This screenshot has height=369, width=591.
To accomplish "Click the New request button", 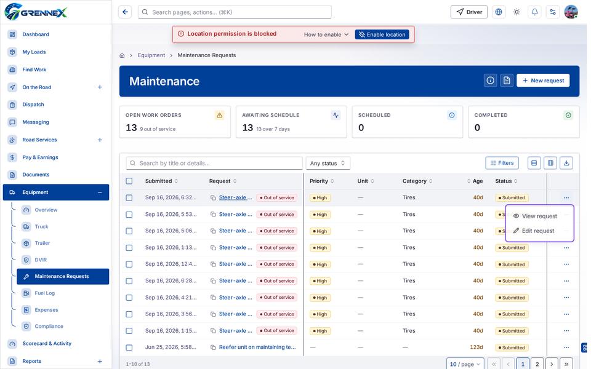I will coord(543,81).
